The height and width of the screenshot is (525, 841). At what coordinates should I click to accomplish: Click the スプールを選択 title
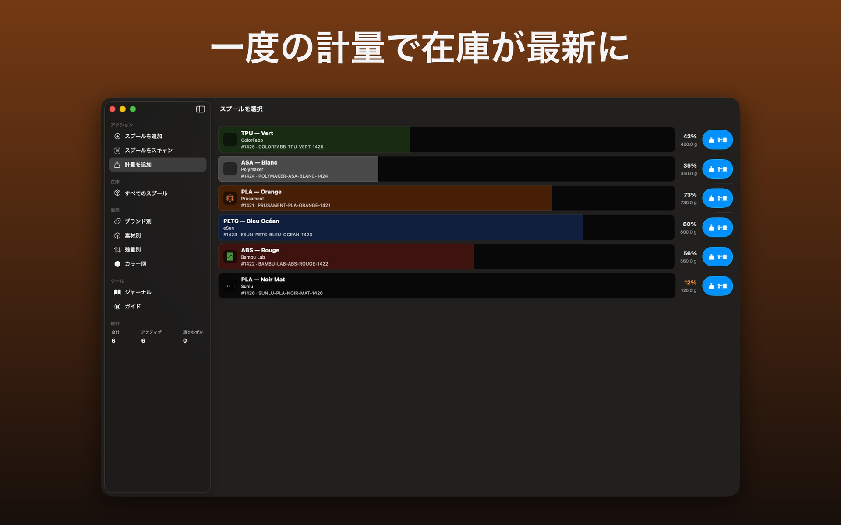click(x=241, y=109)
